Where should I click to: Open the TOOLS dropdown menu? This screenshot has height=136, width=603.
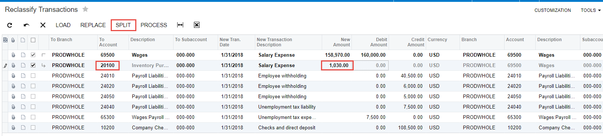click(x=591, y=10)
